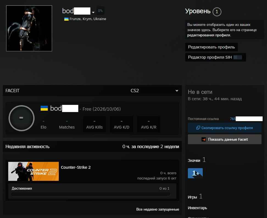This screenshot has width=267, height=218.
Task: Click the Не в сети status text
Action: [x=200, y=92]
